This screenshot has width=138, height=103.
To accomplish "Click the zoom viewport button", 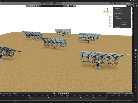I will click(x=110, y=17).
